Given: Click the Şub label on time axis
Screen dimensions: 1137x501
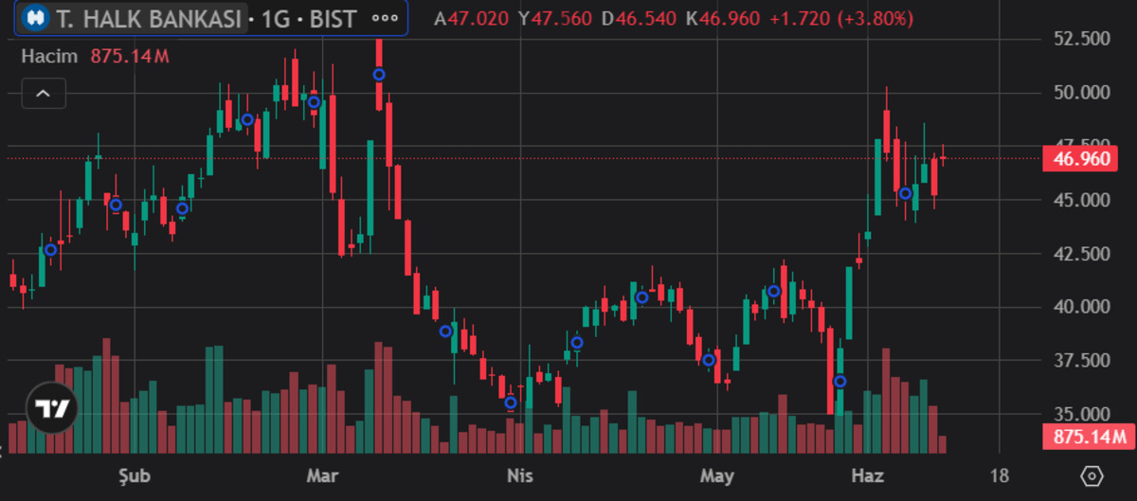Looking at the screenshot, I should tap(135, 474).
